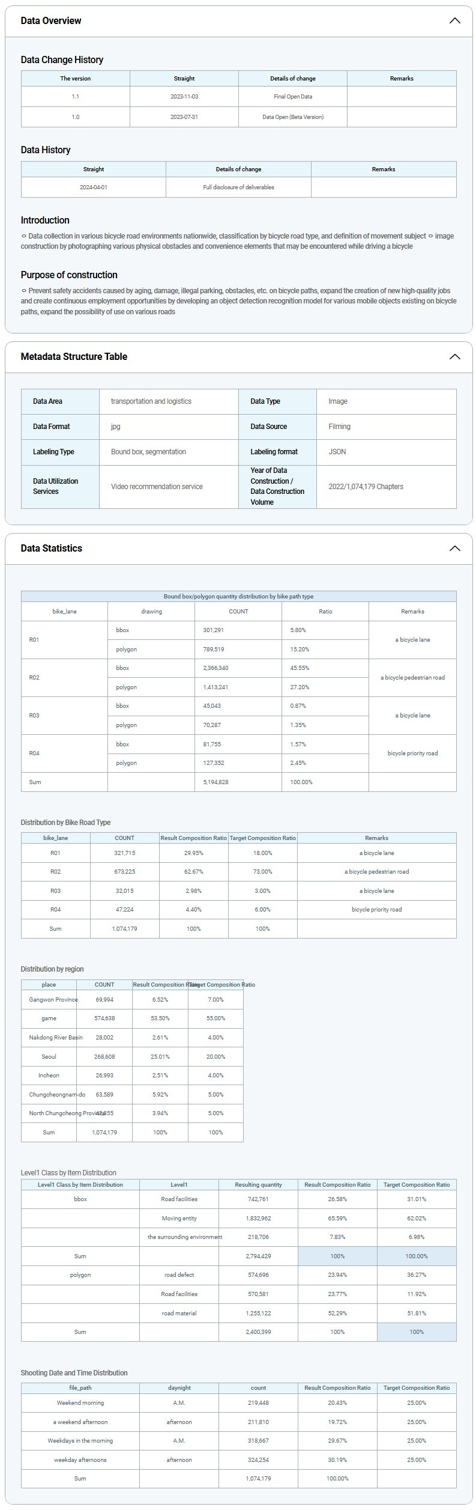Select the Final Open Data cell

292,97
